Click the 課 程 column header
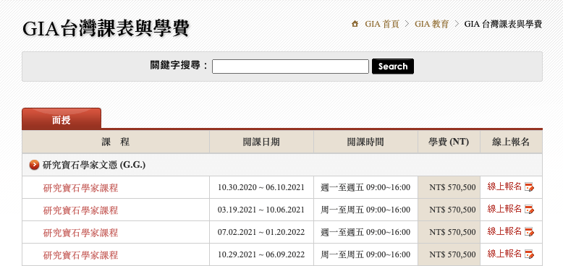The width and height of the screenshot is (563, 266). [x=116, y=142]
